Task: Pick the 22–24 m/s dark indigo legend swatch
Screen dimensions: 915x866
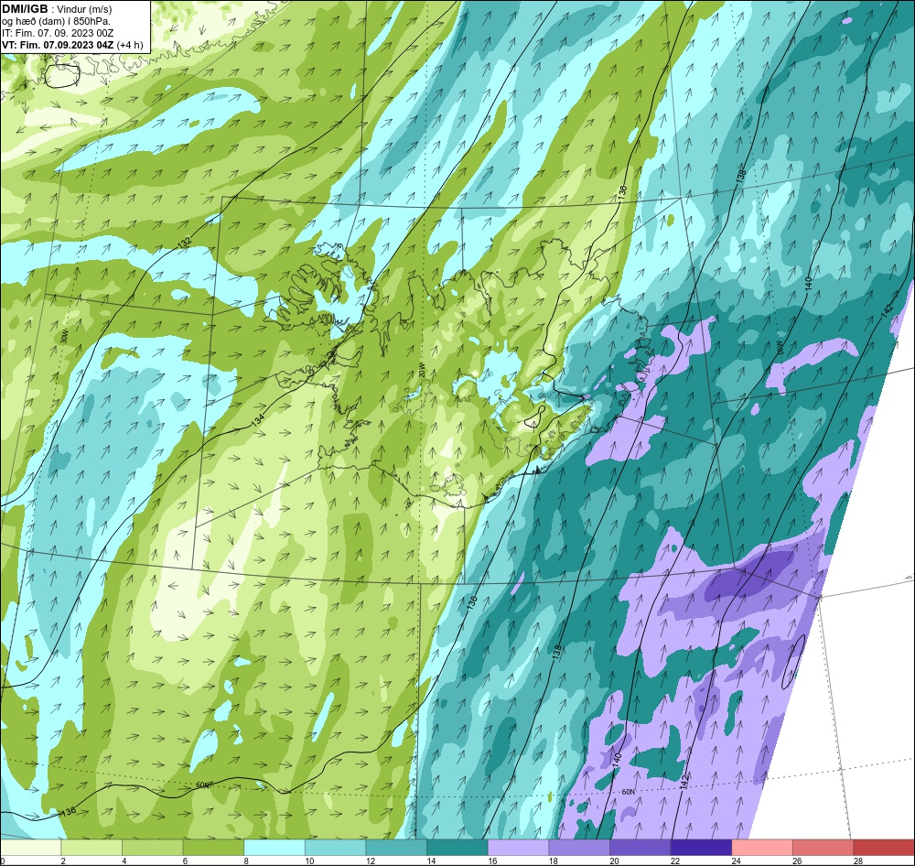Action: 702,847
